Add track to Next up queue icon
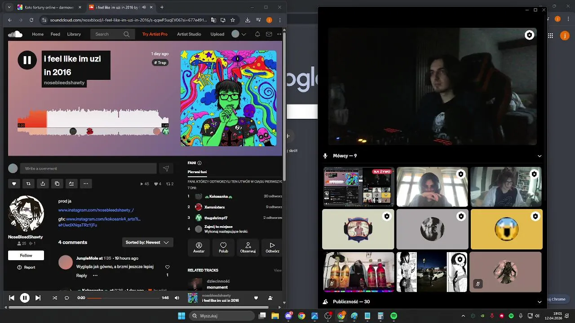Viewport: 575px width, 323px height. click(x=71, y=183)
